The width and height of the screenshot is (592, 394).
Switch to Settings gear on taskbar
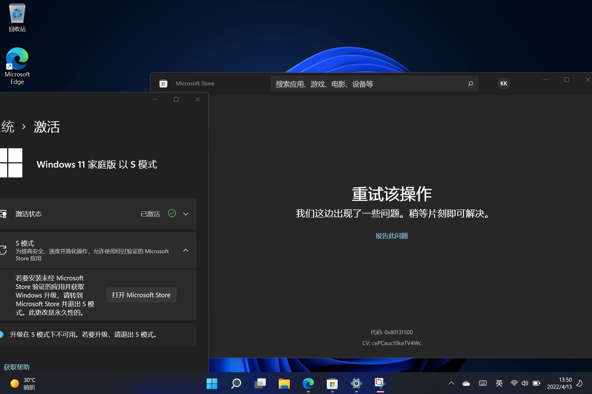click(x=356, y=384)
